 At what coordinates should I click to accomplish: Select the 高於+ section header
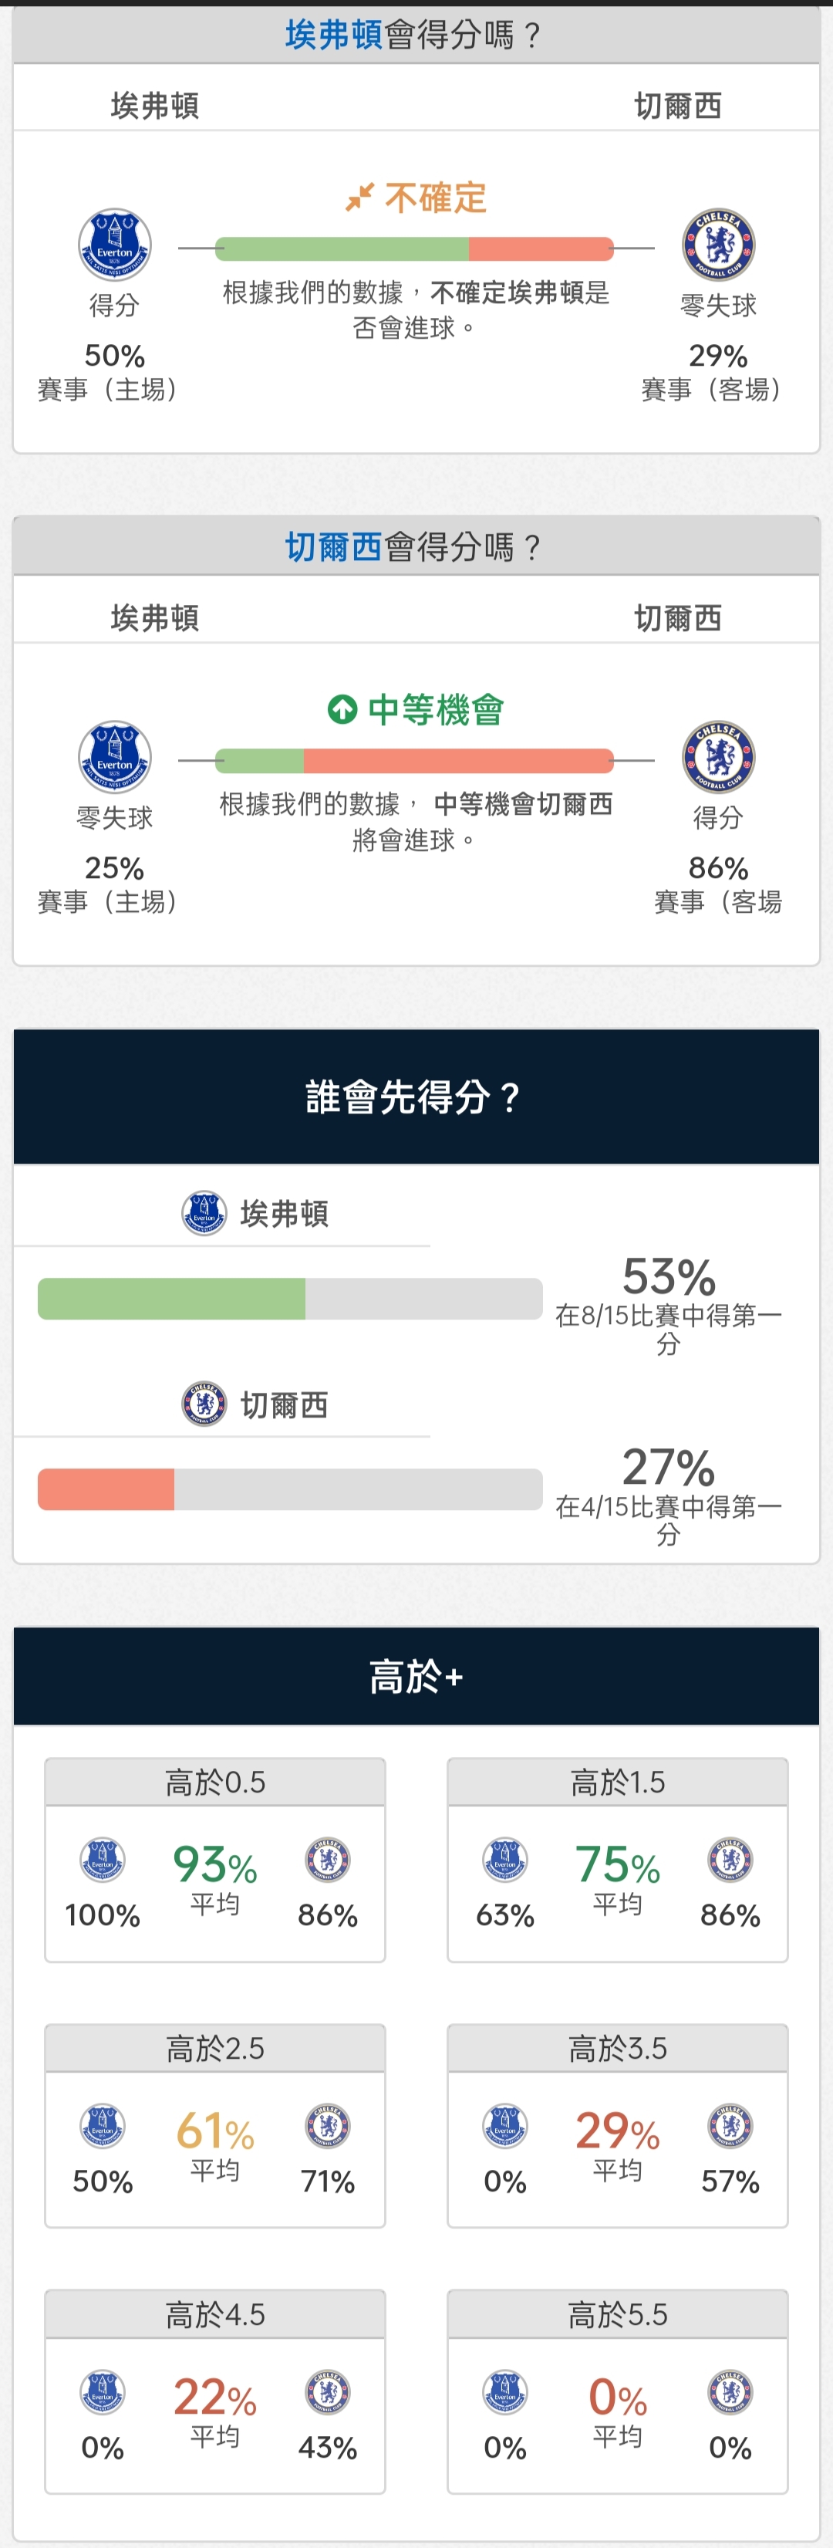click(416, 1677)
